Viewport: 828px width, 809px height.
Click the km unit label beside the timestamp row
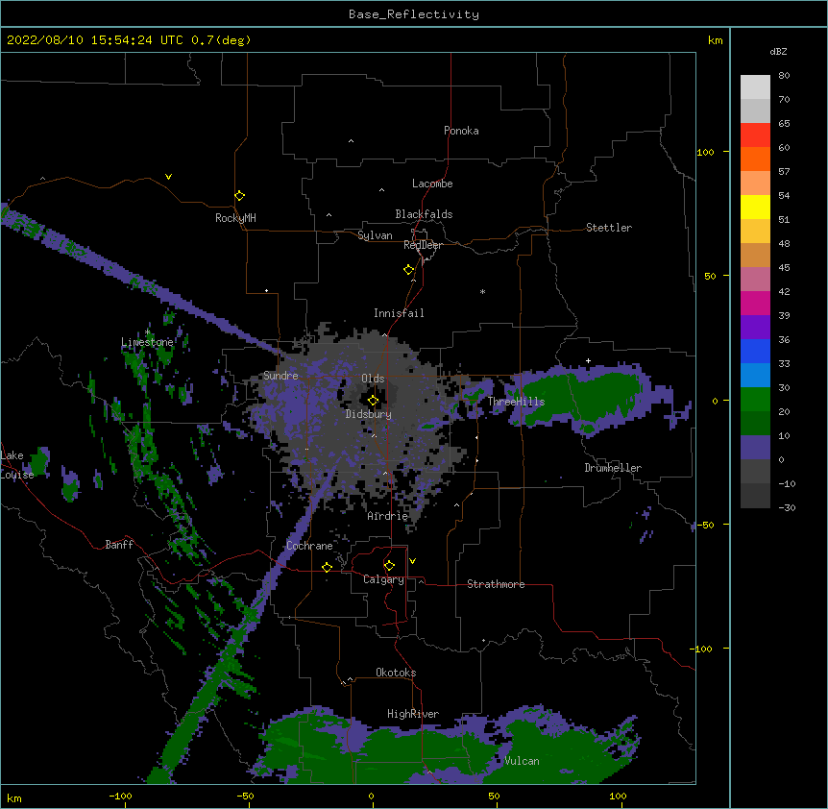point(716,40)
